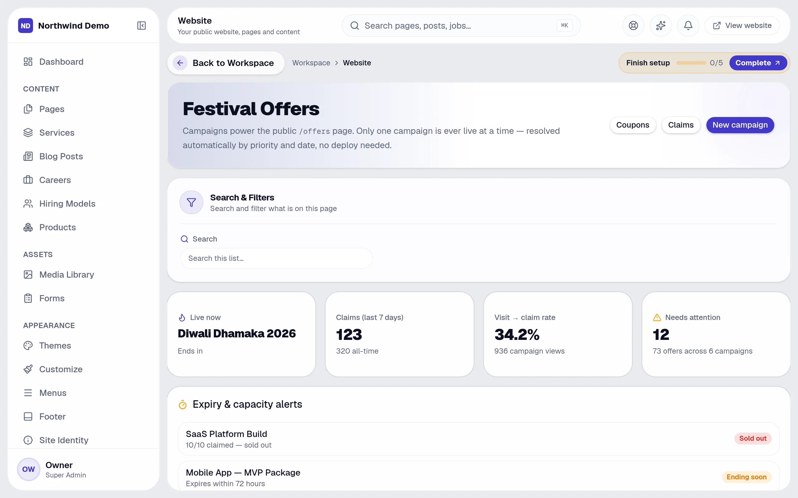Open the Live now Diwali Dhamaka card
The width and height of the screenshot is (798, 498).
241,334
